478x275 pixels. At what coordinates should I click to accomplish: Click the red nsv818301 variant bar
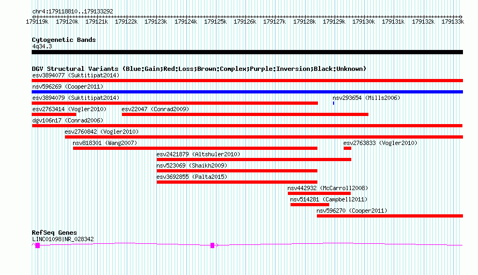pos(195,148)
